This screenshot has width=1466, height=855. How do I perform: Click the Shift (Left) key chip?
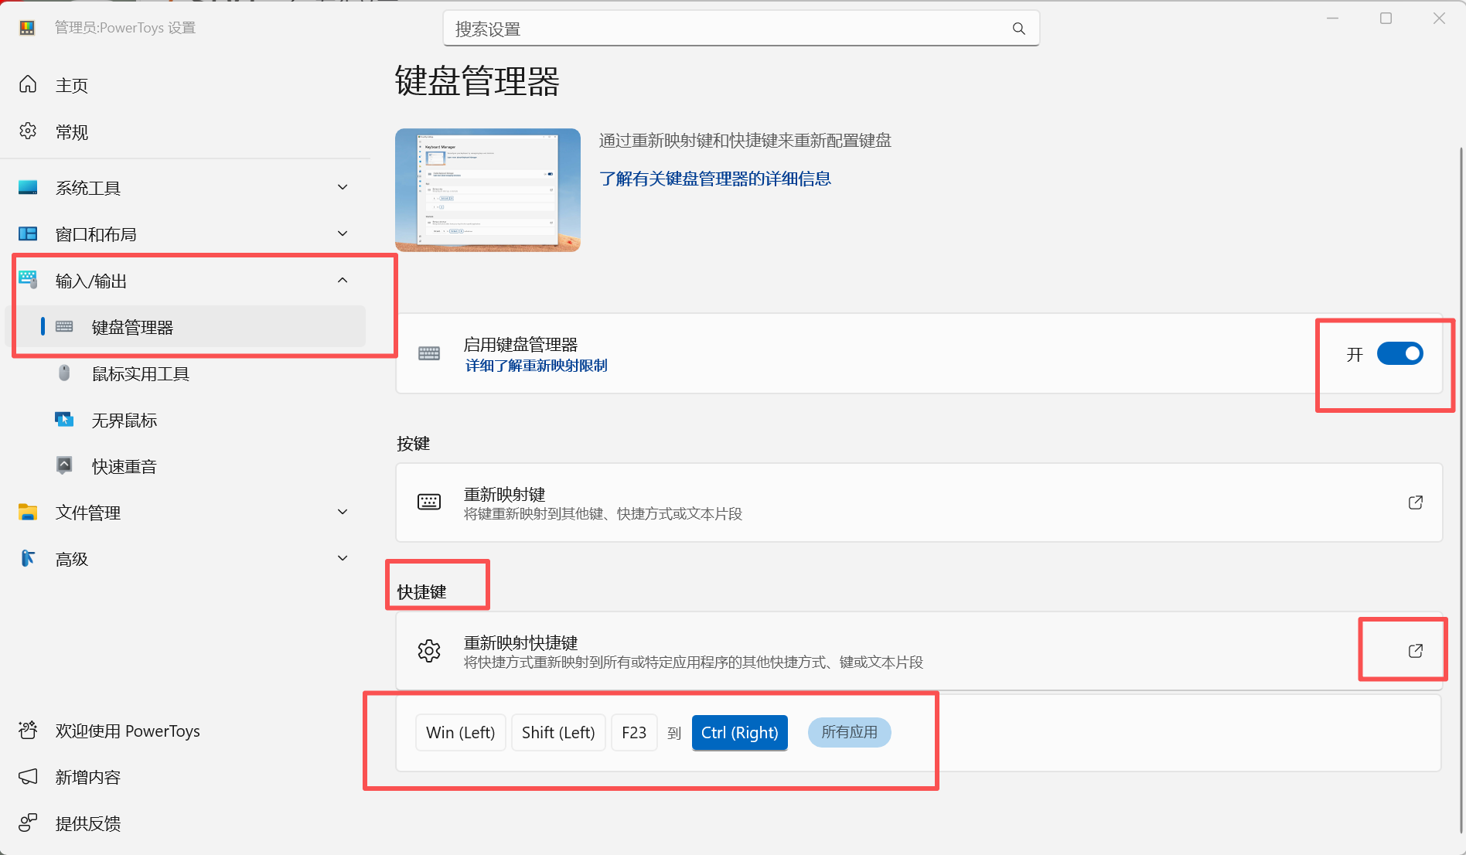click(x=558, y=732)
